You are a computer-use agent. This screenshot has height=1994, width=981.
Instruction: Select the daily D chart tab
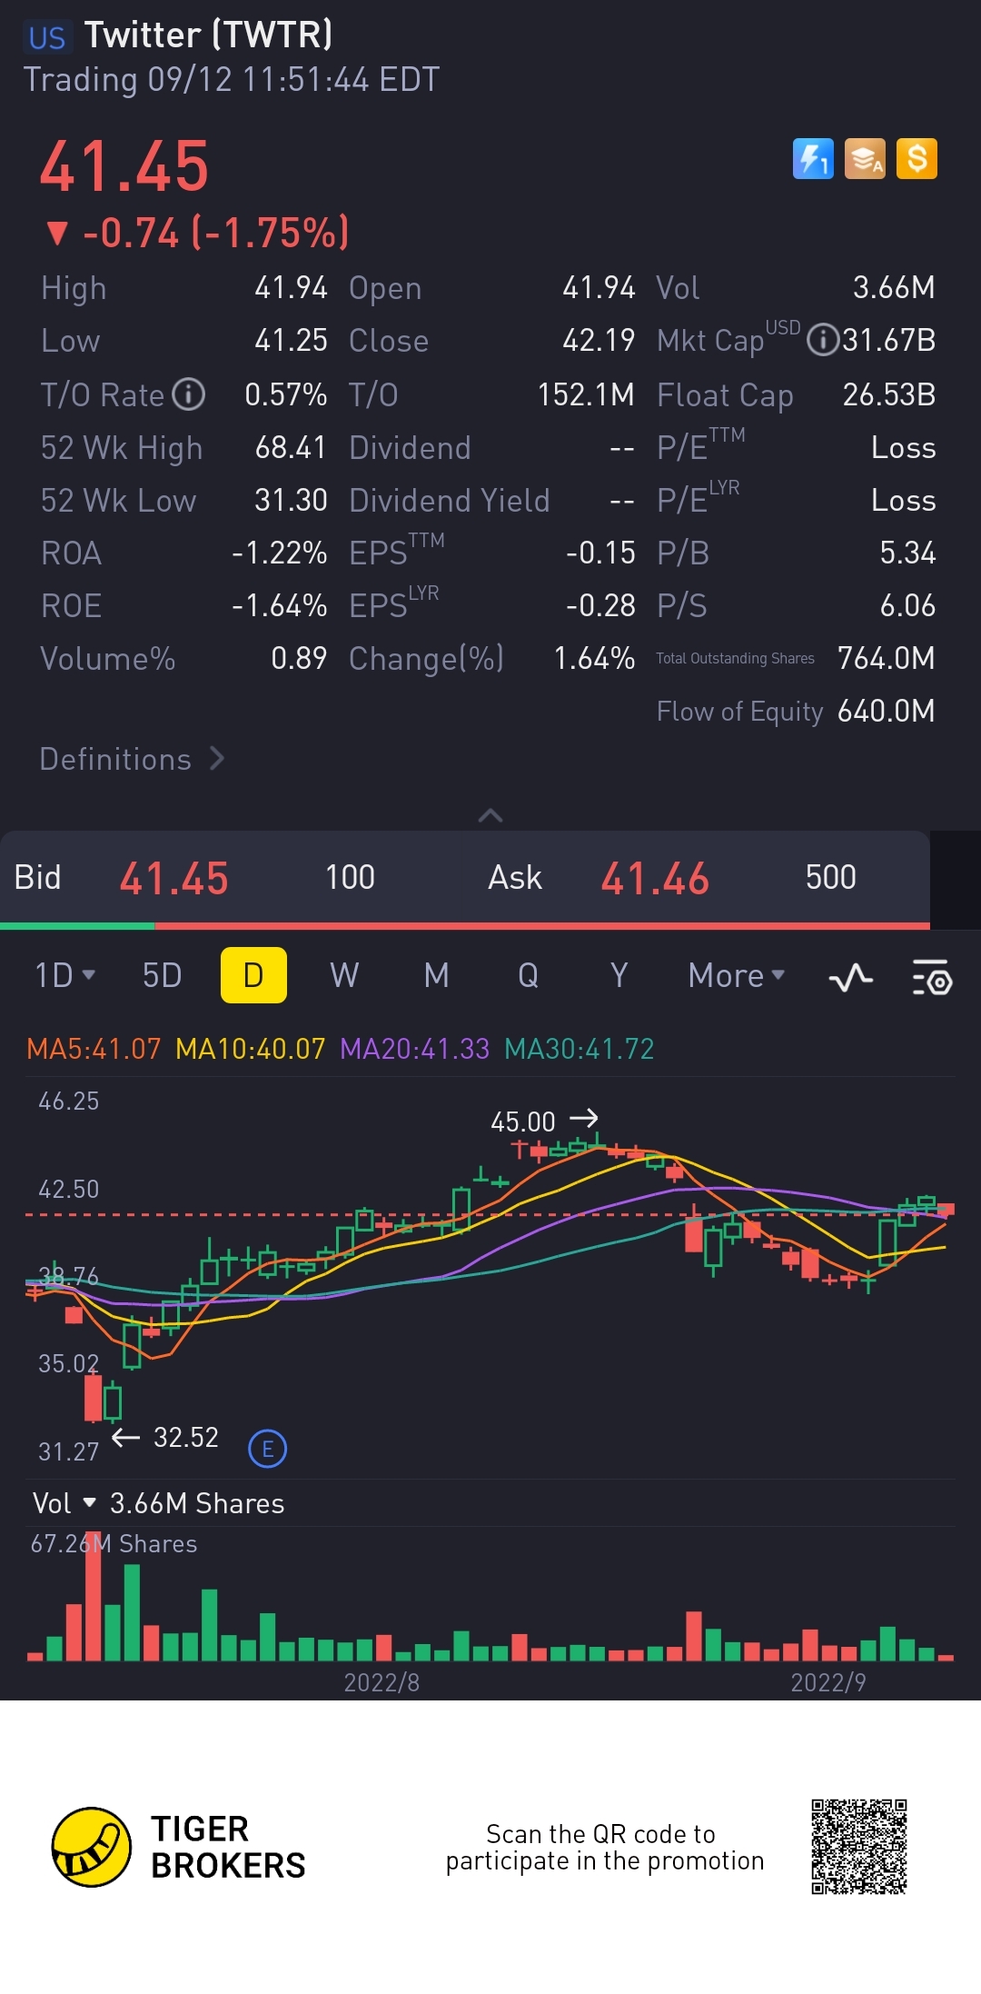point(253,975)
